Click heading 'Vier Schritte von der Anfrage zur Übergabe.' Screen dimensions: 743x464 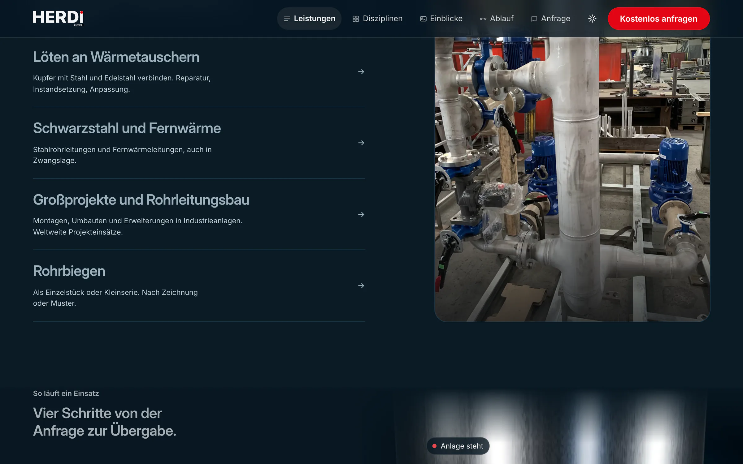(x=105, y=422)
